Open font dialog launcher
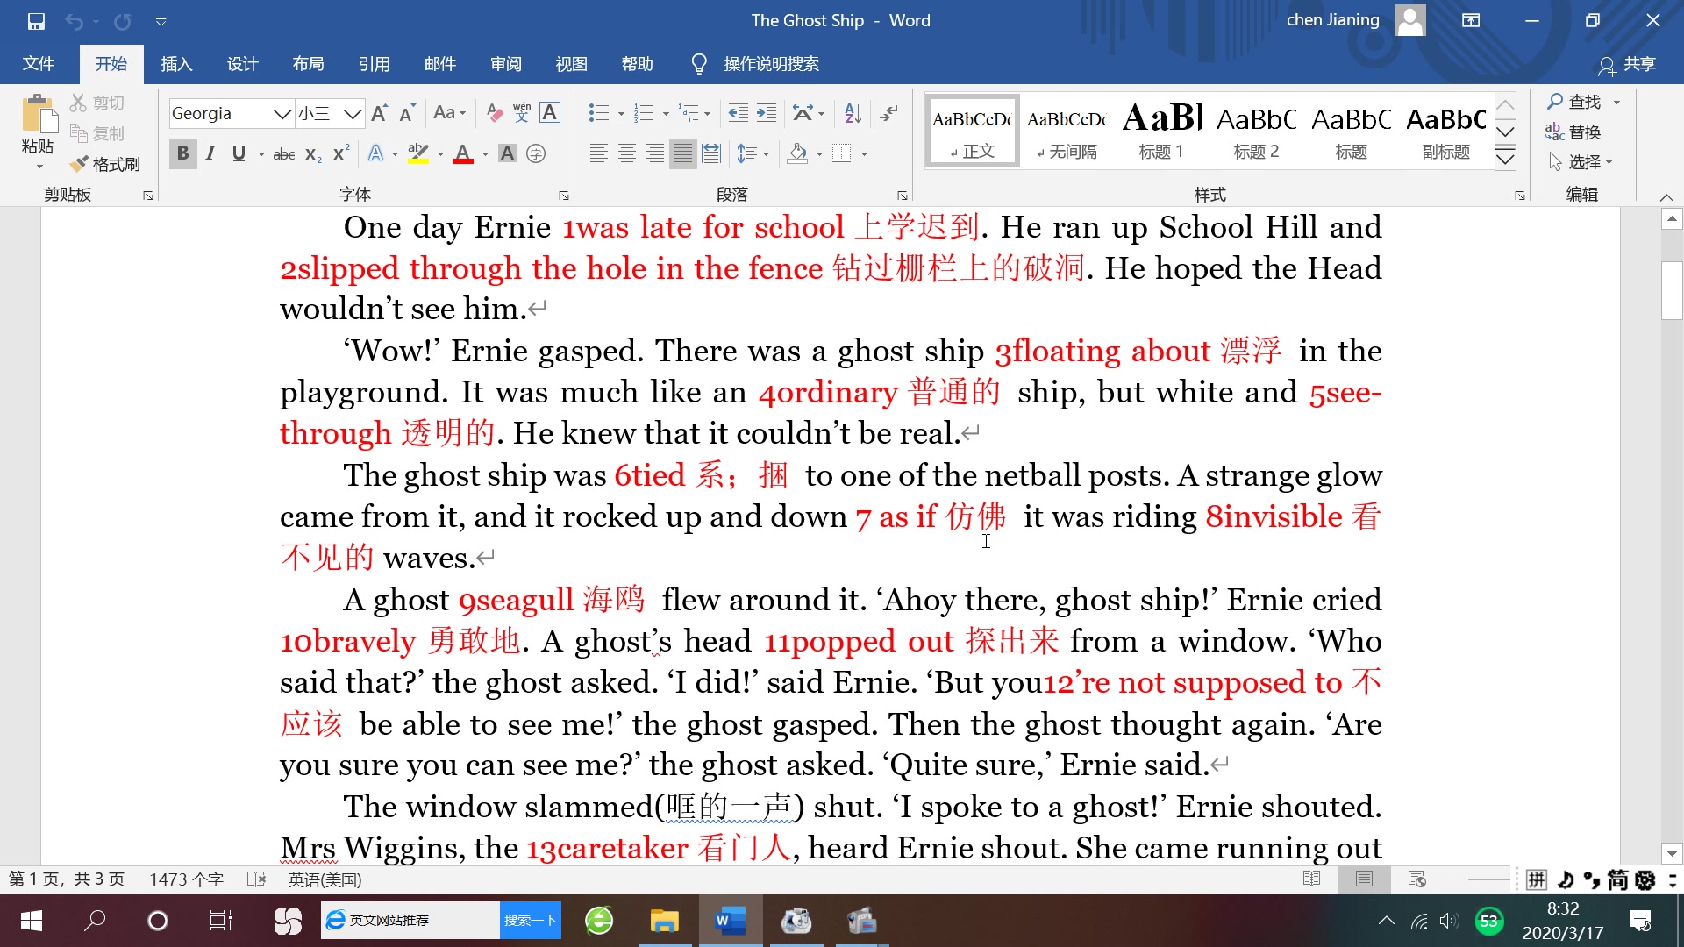Image resolution: width=1684 pixels, height=947 pixels. coord(563,196)
